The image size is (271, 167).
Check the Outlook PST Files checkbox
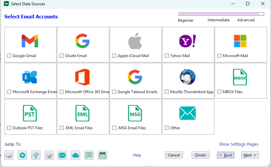click(9, 128)
